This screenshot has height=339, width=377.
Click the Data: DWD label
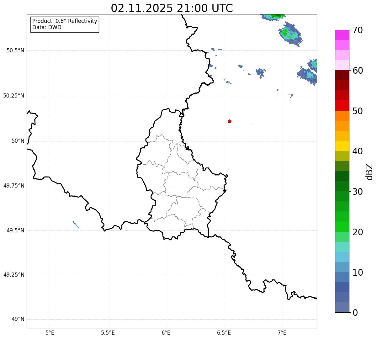pos(47,27)
